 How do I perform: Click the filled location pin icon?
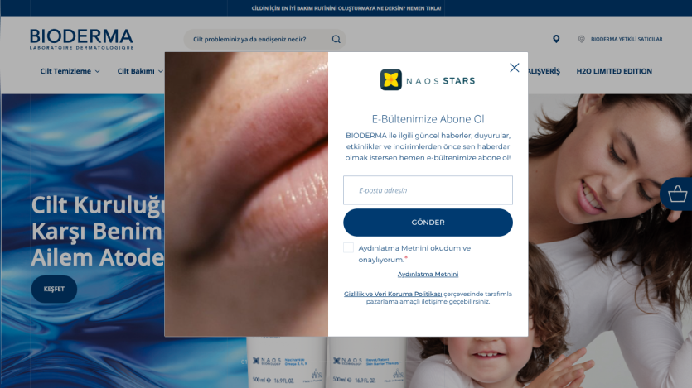pos(556,39)
